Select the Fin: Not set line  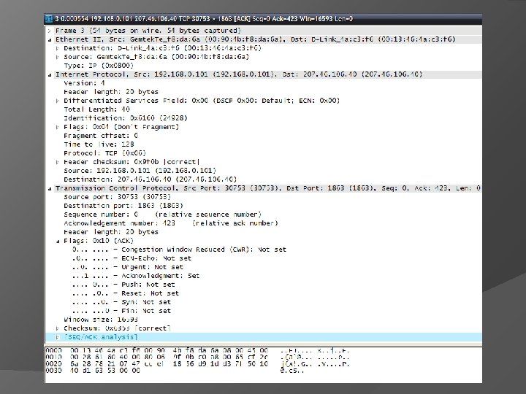point(121,311)
